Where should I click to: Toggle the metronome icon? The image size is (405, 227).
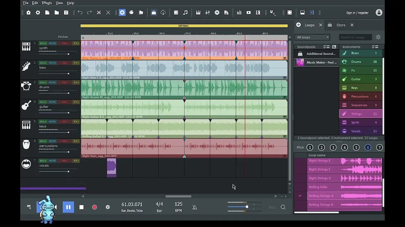tap(195, 207)
